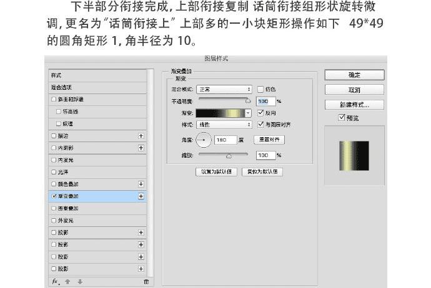Tick the 颜色叠加 checkbox

click(x=54, y=184)
